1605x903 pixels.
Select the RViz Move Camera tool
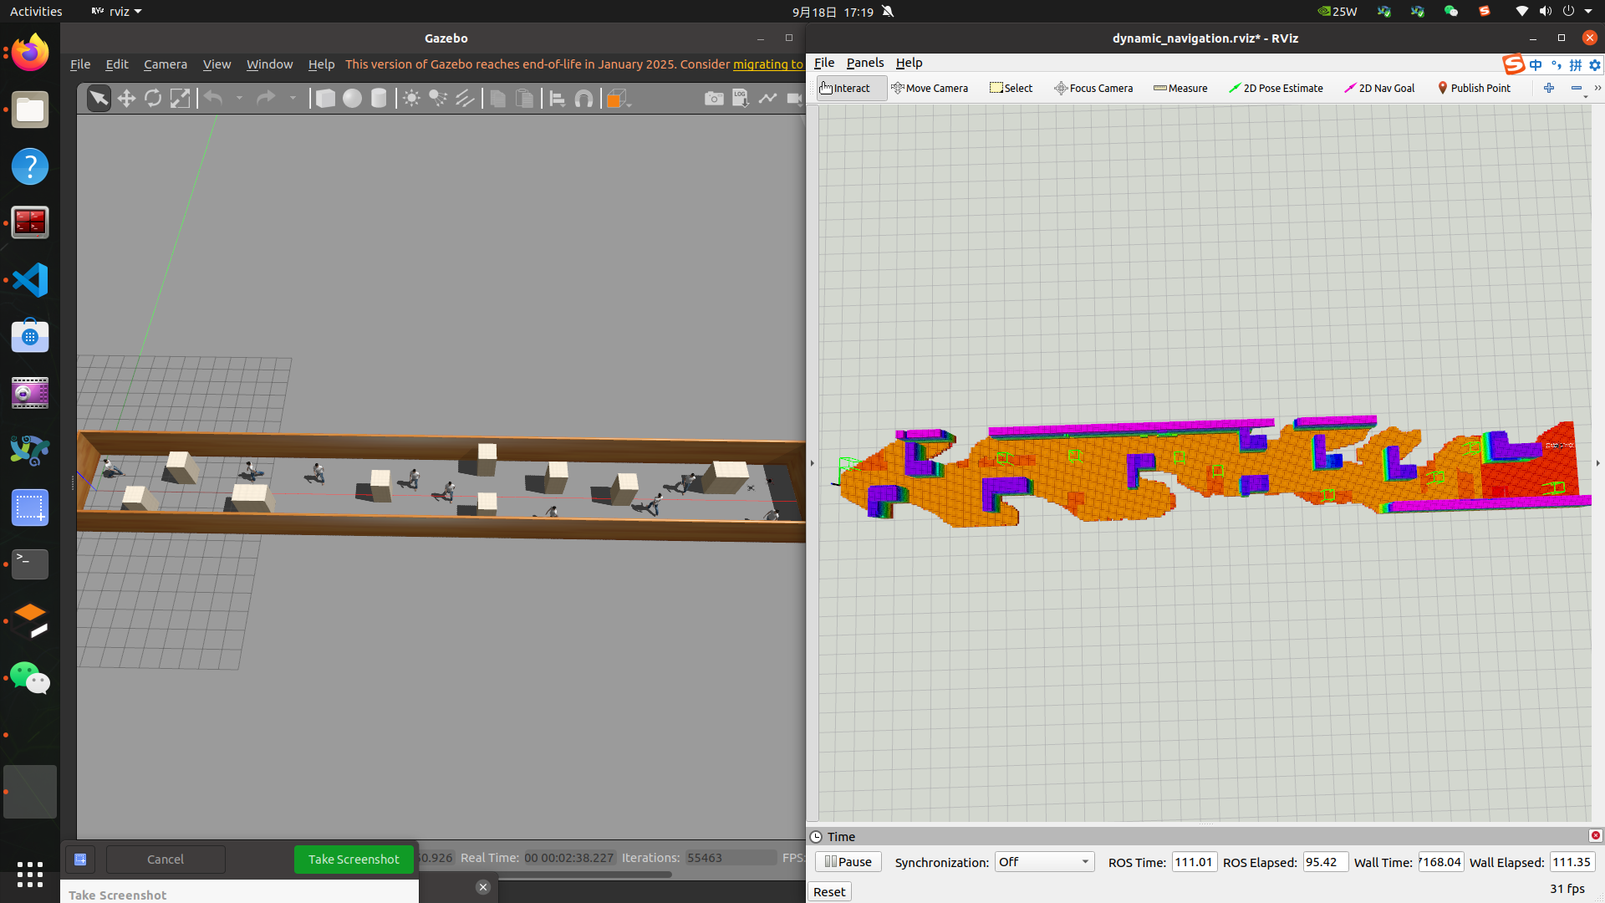(x=930, y=88)
